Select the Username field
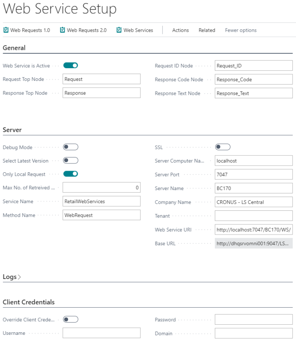The width and height of the screenshot is (296, 345). point(101,333)
